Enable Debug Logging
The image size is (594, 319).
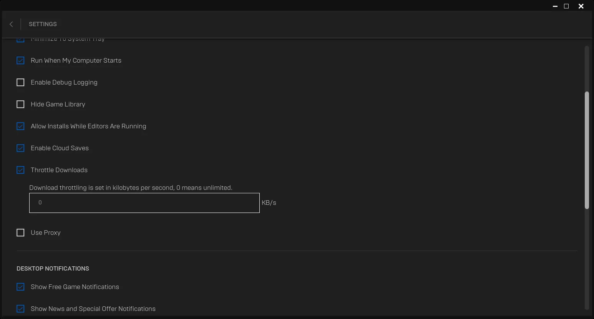[20, 82]
